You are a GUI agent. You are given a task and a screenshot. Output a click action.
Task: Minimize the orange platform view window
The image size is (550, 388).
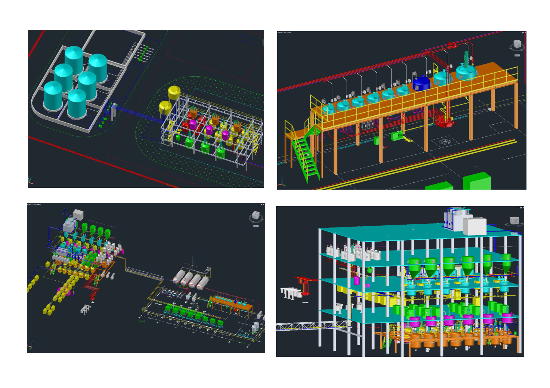click(521, 33)
